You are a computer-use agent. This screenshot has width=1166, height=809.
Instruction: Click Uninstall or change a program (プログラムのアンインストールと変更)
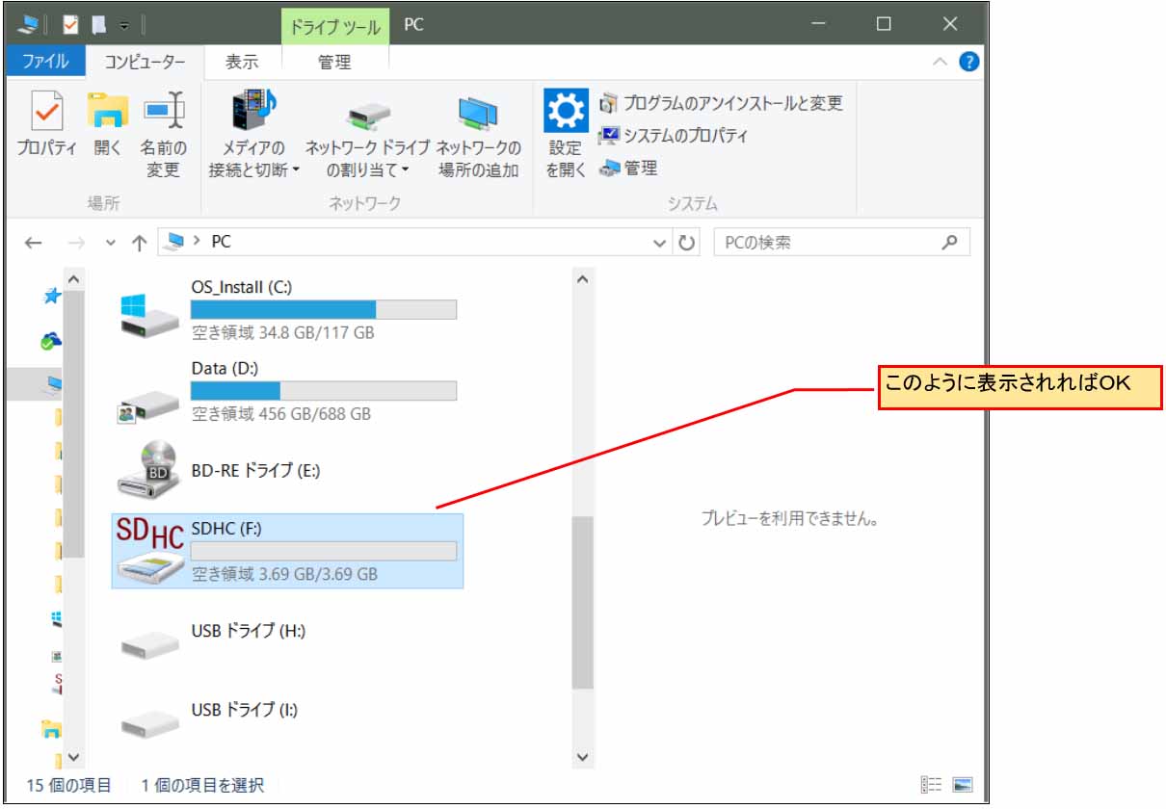pyautogui.click(x=721, y=102)
